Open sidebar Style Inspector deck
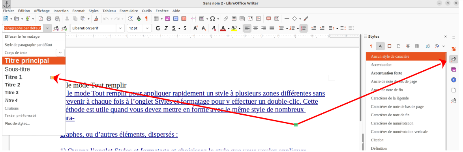The image size is (463, 152). 454,101
